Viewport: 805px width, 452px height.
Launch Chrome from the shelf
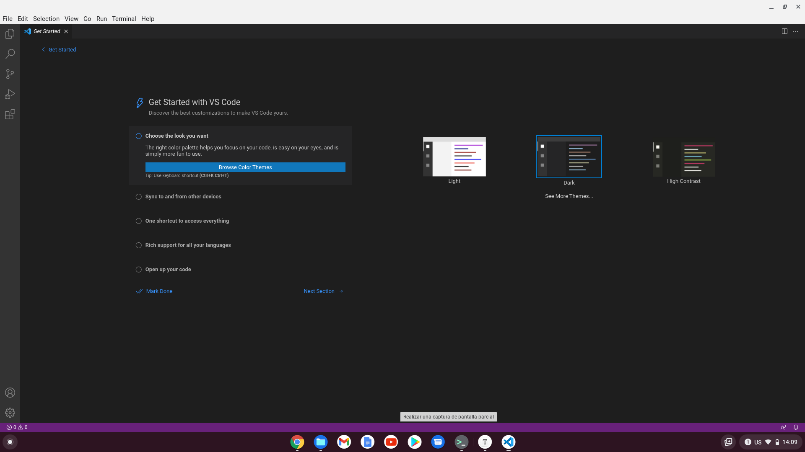click(297, 442)
